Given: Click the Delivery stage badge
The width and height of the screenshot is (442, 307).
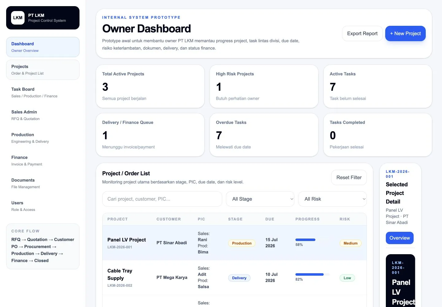Looking at the screenshot, I should point(239,278).
